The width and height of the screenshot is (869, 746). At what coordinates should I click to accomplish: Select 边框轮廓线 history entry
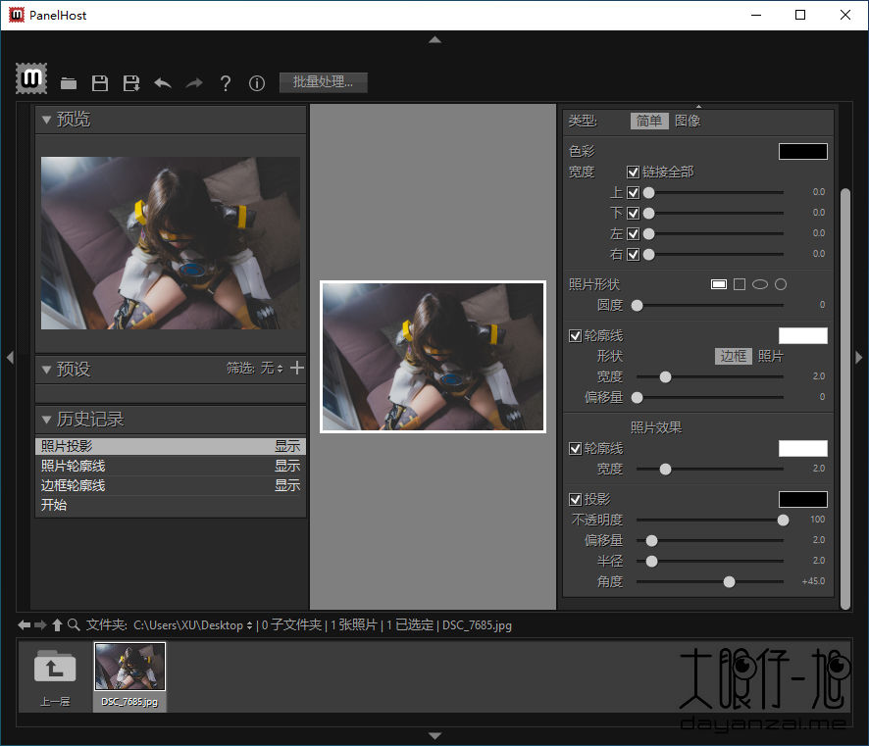click(171, 485)
